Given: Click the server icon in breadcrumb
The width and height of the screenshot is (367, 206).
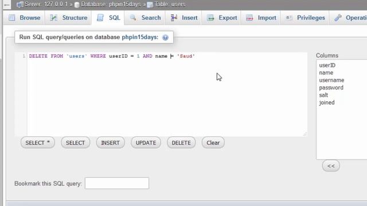Looking at the screenshot, I should coord(20,5).
